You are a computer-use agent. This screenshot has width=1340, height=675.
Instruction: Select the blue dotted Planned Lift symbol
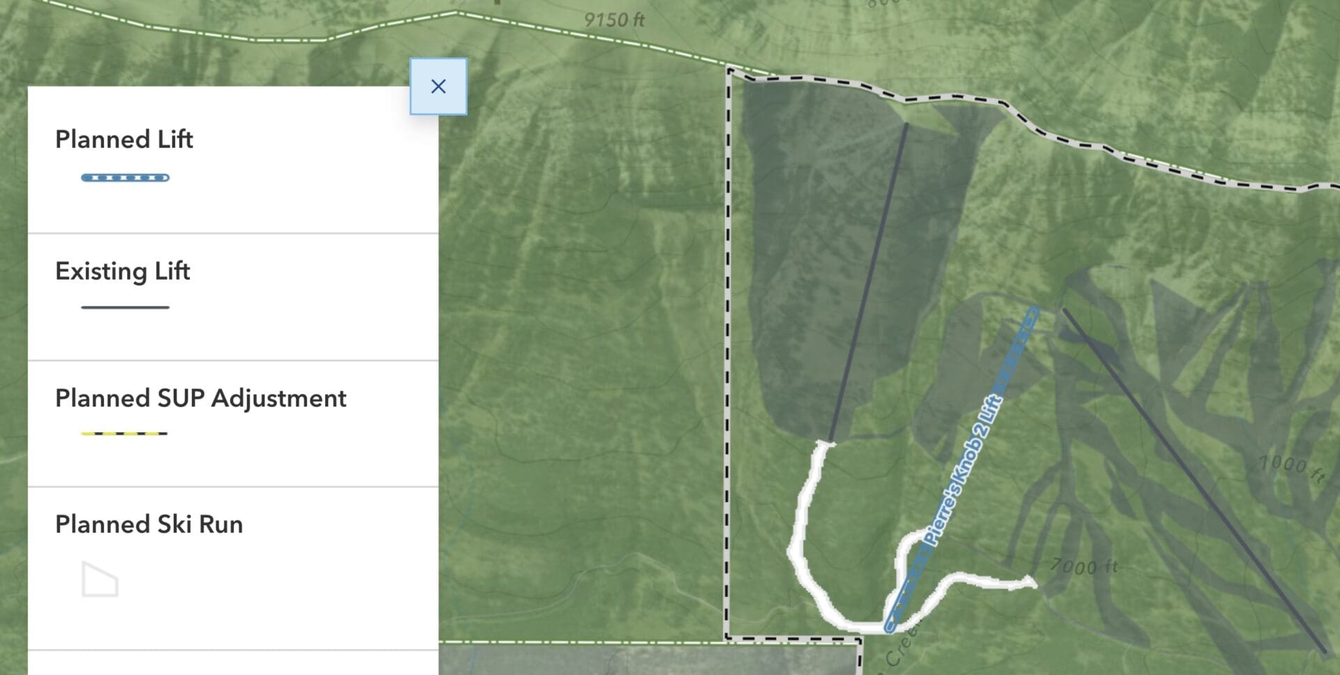126,178
